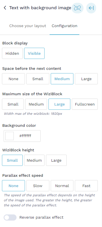Choose Fast parallax effect speed
The height and width of the screenshot is (227, 102).
(86, 186)
